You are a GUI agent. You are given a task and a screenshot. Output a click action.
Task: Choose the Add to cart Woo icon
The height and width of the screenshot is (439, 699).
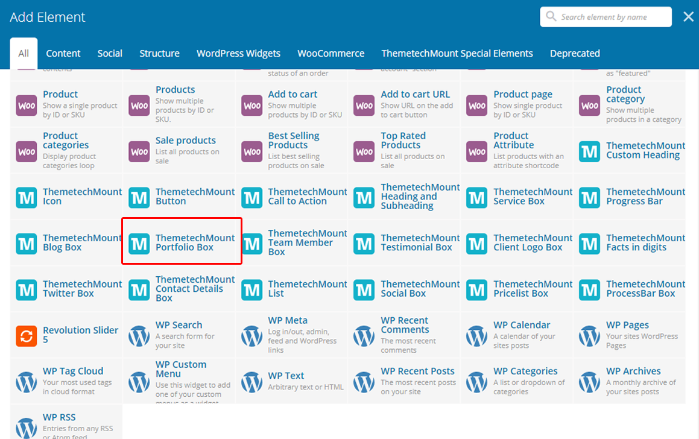tap(252, 105)
